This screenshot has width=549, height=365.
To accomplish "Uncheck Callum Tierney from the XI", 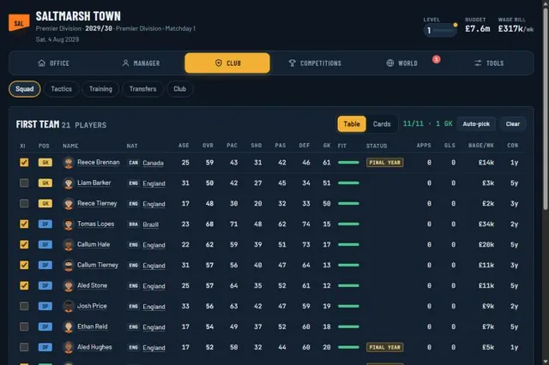I will coord(24,265).
